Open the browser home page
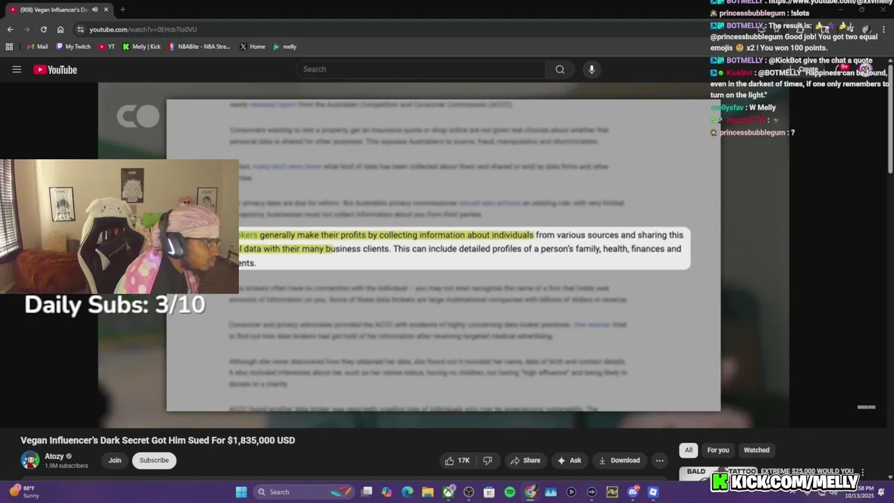The image size is (894, 503). (60, 29)
